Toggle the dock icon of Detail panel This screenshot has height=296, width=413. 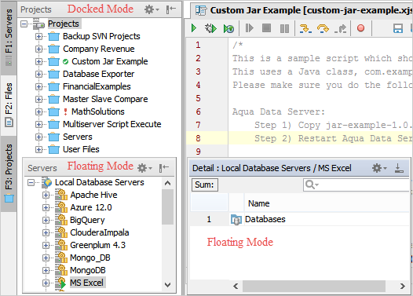click(399, 168)
